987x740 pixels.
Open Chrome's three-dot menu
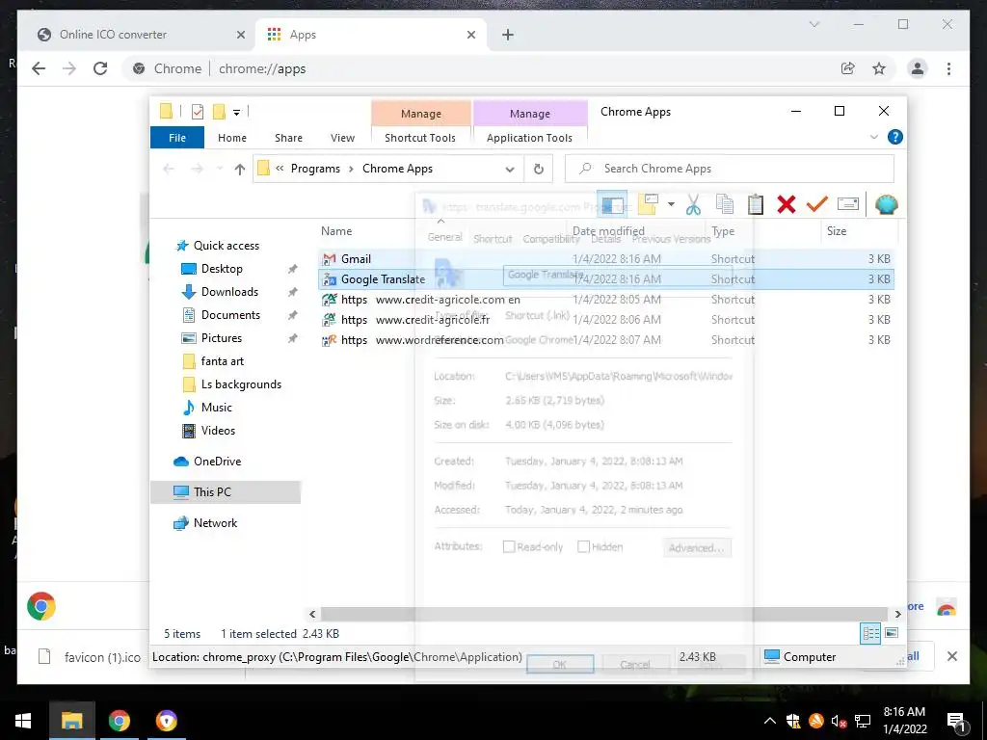point(948,68)
